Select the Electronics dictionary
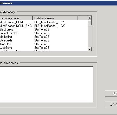The width and height of the screenshot is (117, 115). point(6,29)
